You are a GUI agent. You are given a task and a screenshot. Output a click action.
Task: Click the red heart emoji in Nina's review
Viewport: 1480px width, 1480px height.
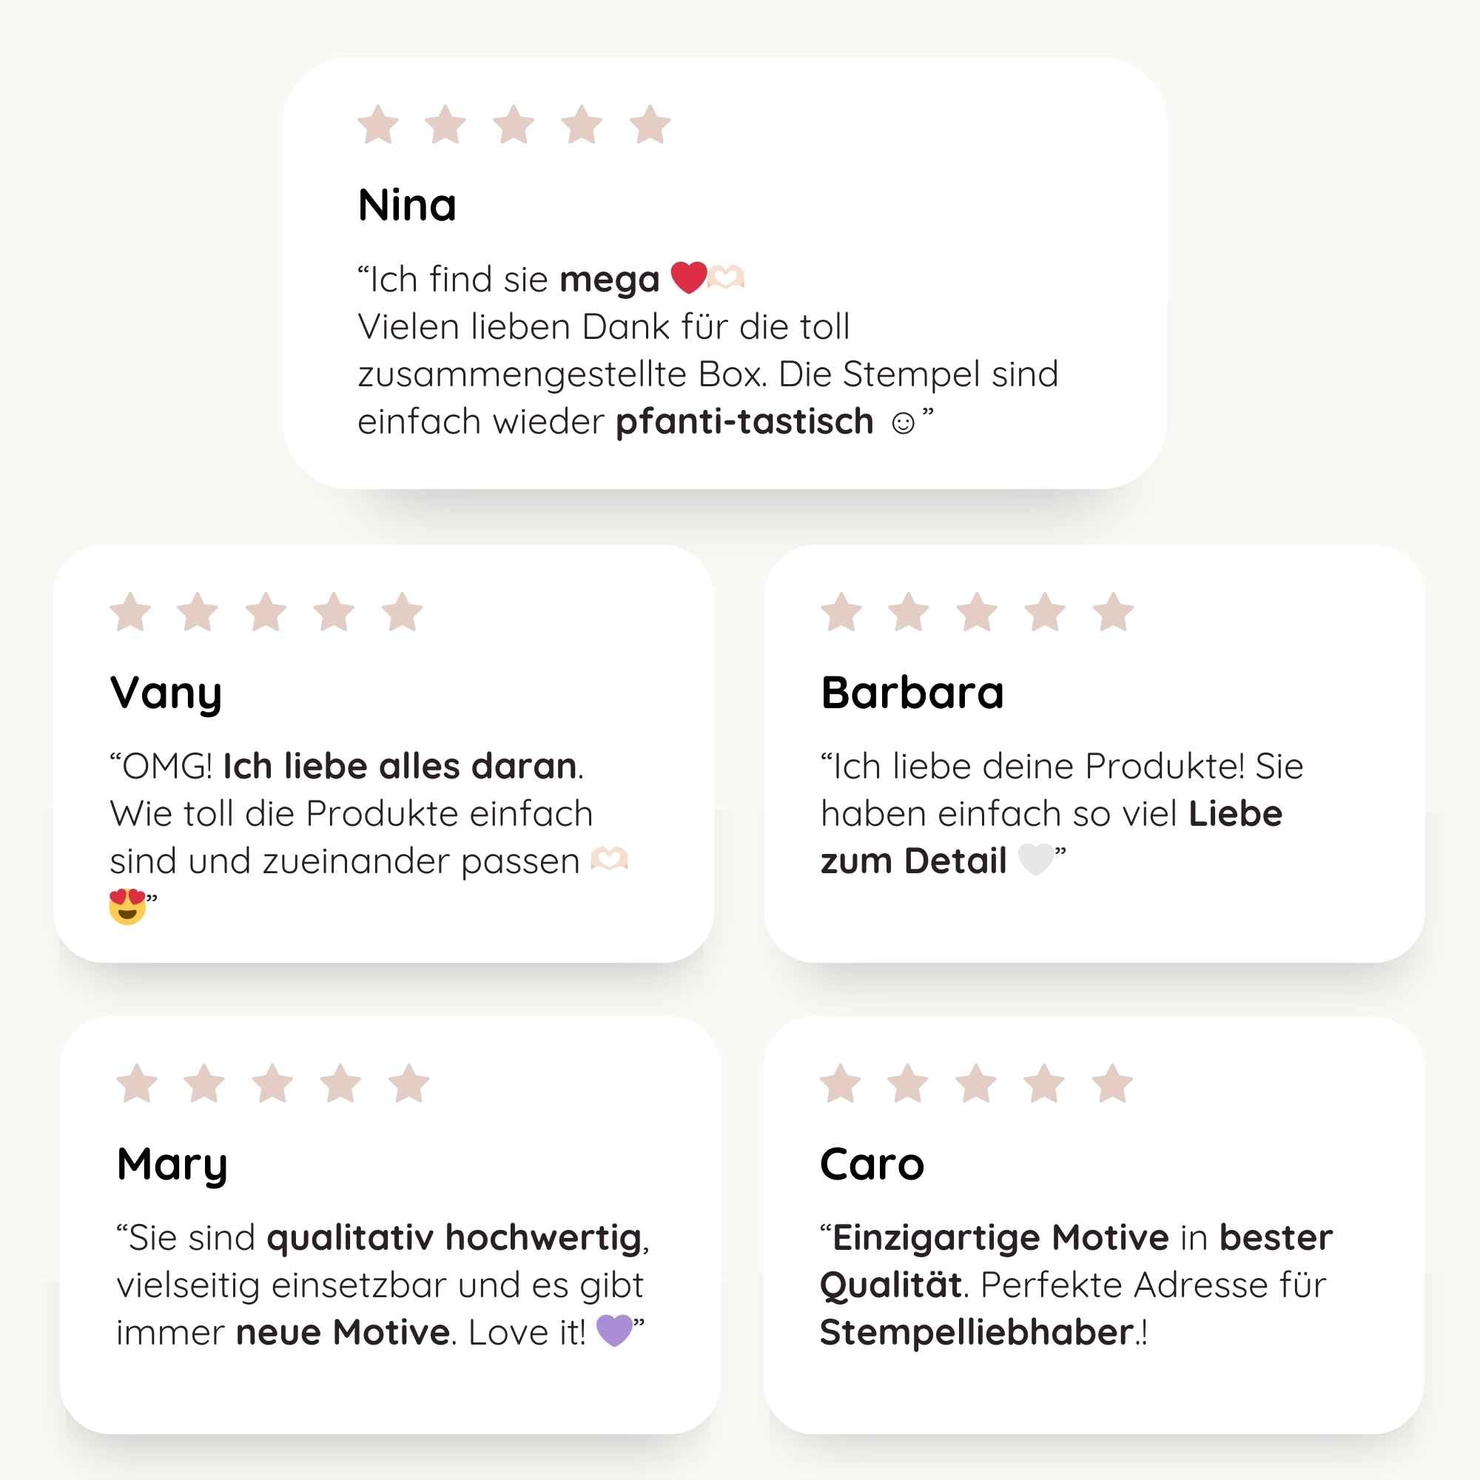click(688, 277)
